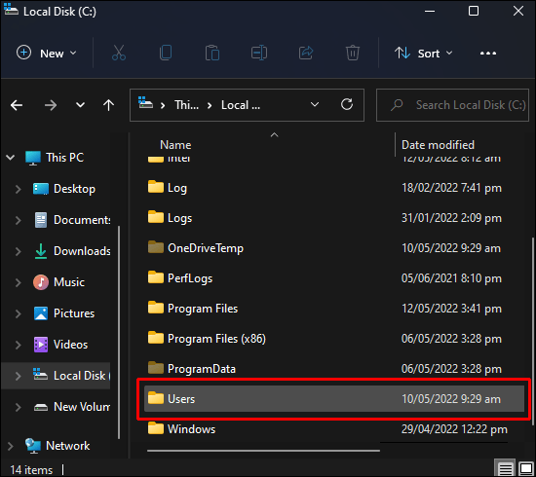Click the file list vertical scrollbar
Viewport: 536px width, 477px height.
click(532, 331)
